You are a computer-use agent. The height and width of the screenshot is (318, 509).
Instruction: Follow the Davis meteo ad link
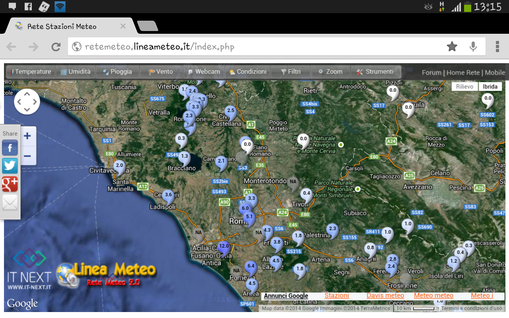(385, 295)
